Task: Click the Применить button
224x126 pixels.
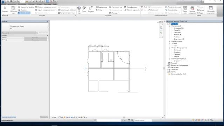Action: point(44,117)
